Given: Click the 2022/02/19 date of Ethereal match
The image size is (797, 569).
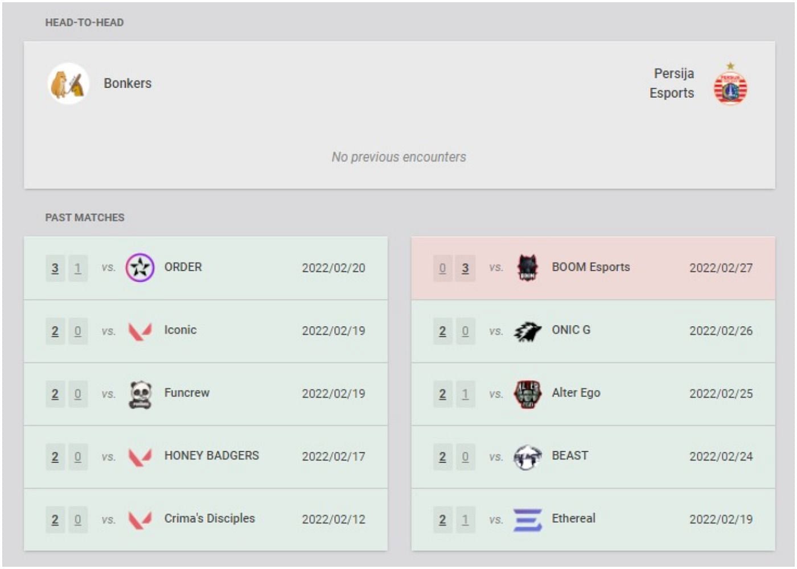Looking at the screenshot, I should (x=721, y=519).
